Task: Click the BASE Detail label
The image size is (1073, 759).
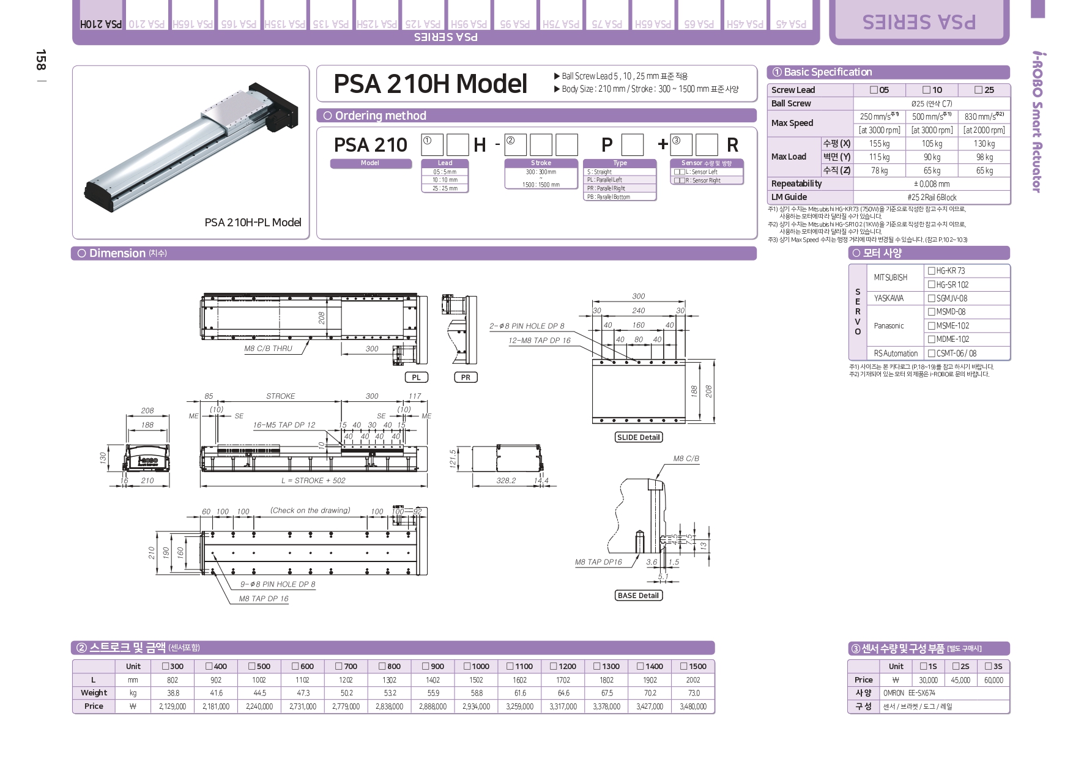Action: click(x=639, y=596)
